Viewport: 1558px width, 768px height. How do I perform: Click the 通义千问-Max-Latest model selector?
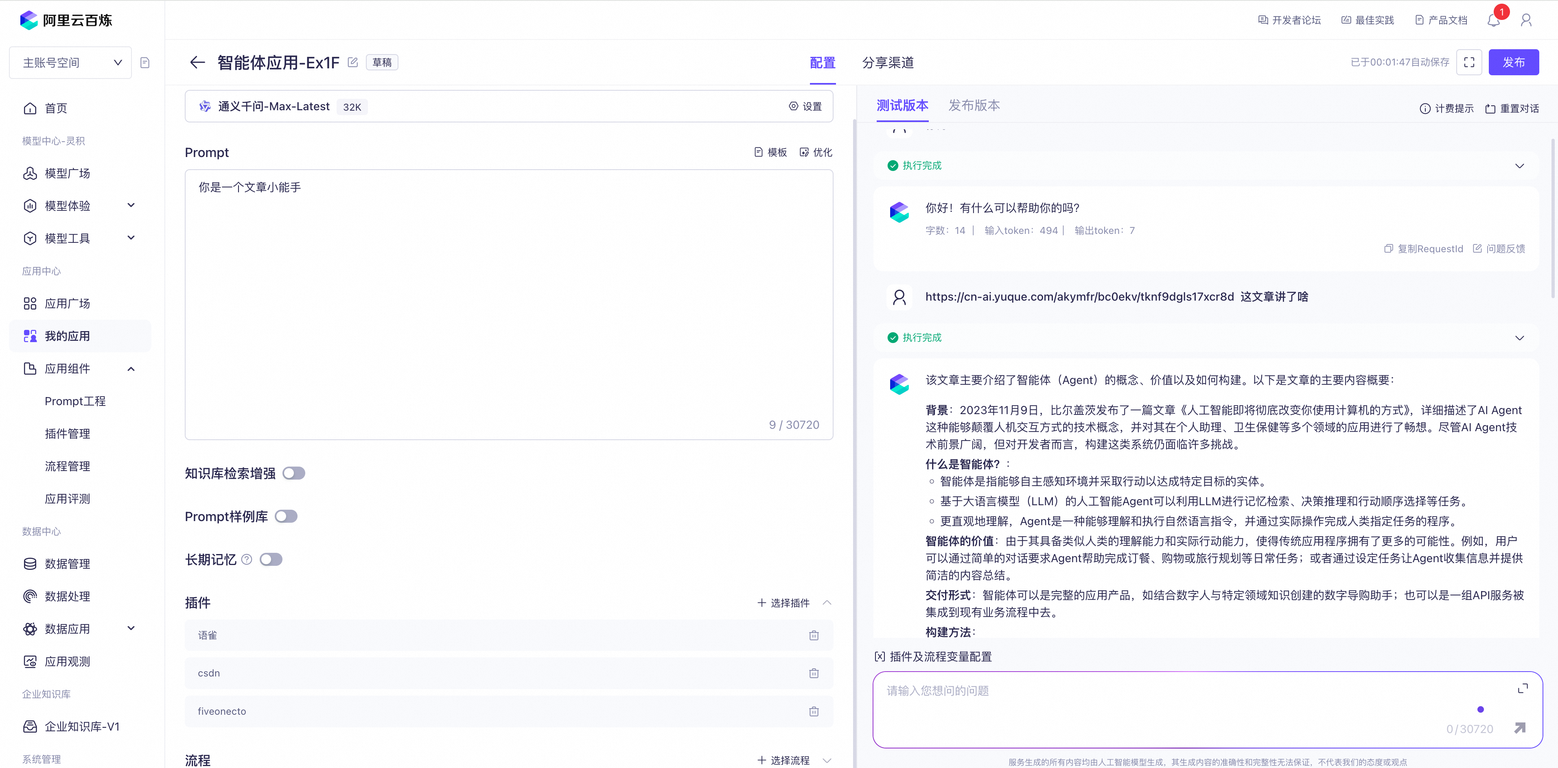509,106
